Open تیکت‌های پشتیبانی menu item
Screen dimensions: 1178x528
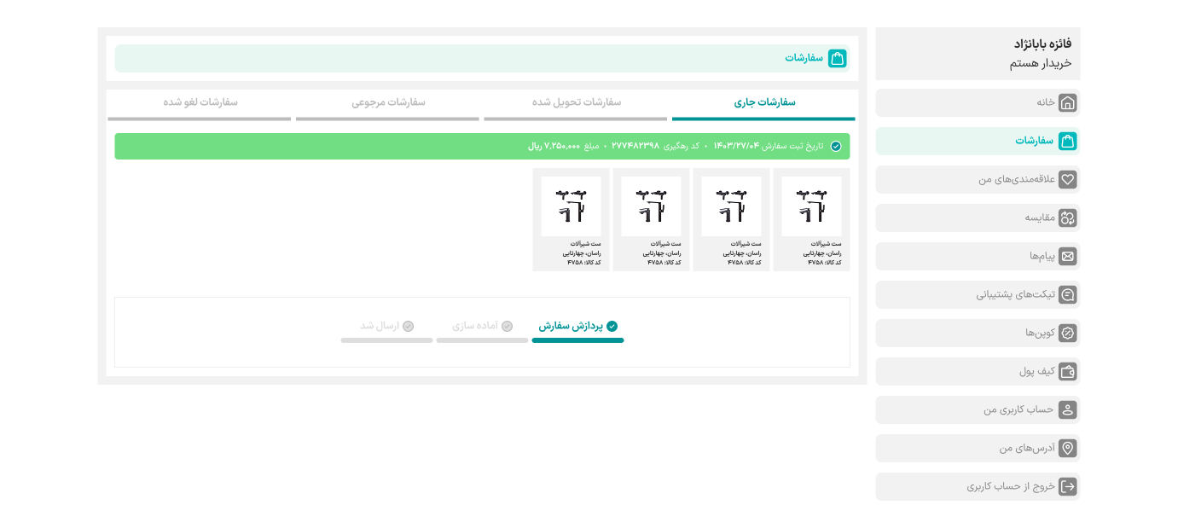click(978, 294)
